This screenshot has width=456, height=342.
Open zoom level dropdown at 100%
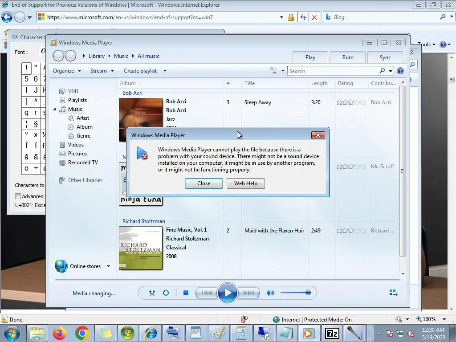pos(444,319)
